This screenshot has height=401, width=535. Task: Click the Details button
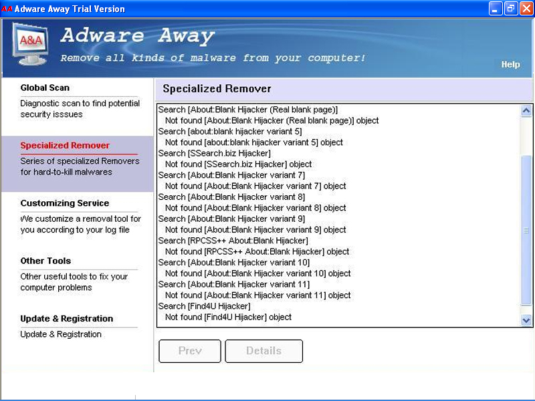[263, 351]
